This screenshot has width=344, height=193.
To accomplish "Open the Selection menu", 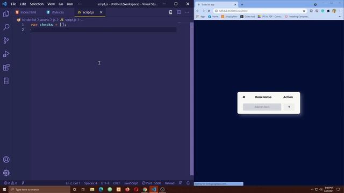I will 37,4.
